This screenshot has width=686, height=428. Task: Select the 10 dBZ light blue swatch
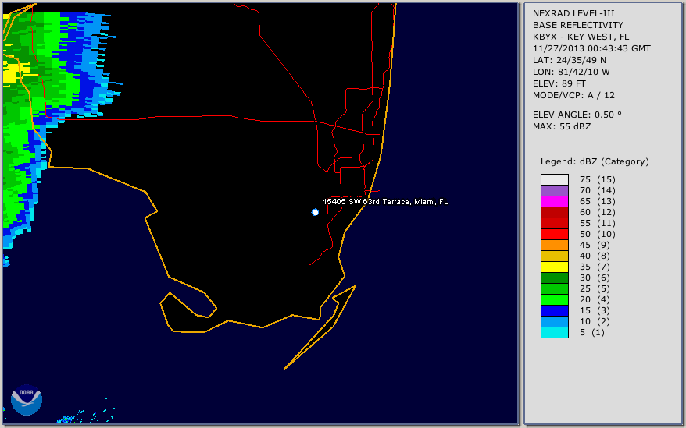[554, 321]
